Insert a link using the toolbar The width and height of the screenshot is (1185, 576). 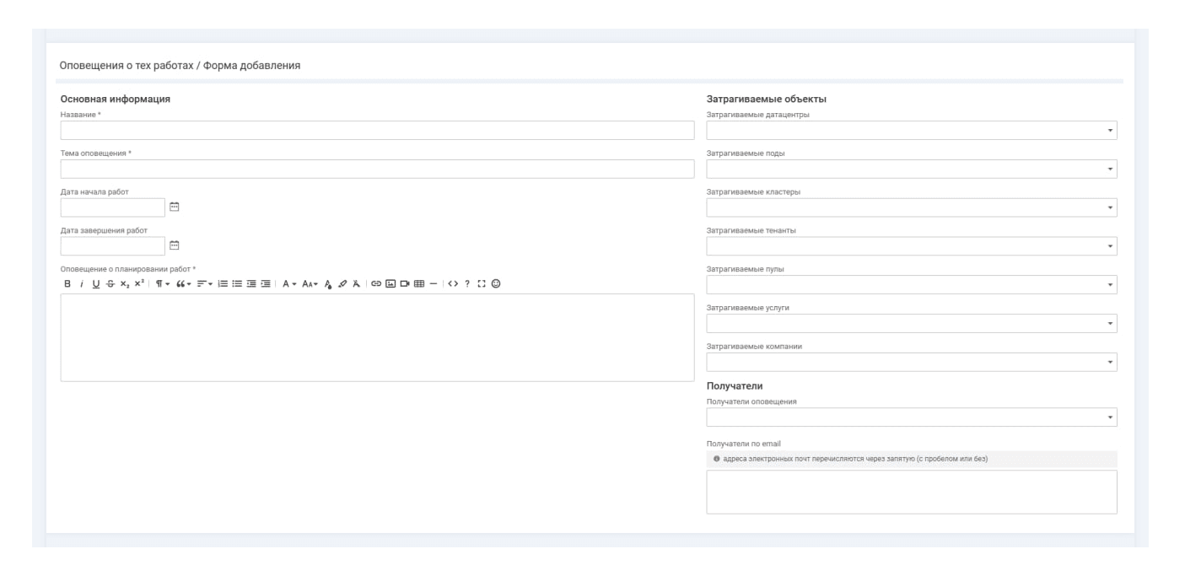pos(376,284)
